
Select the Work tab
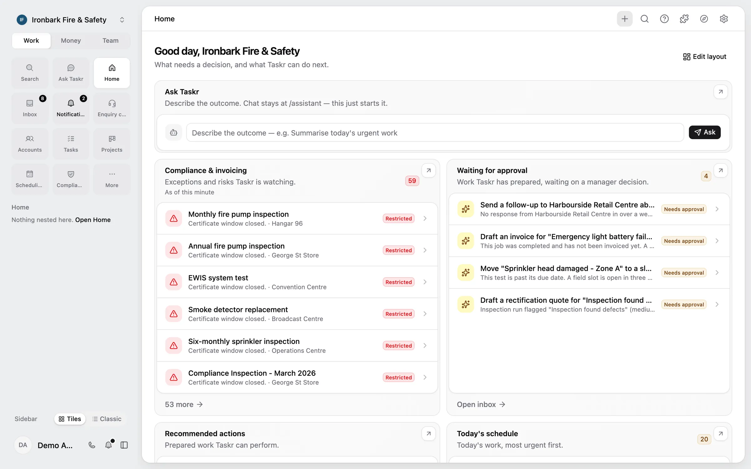point(31,40)
